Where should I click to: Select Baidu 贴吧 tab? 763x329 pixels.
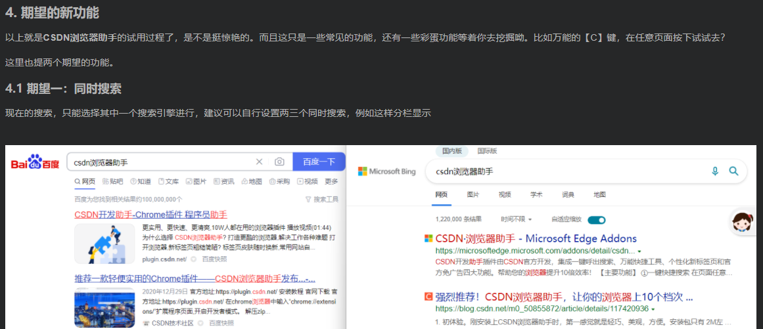(113, 181)
